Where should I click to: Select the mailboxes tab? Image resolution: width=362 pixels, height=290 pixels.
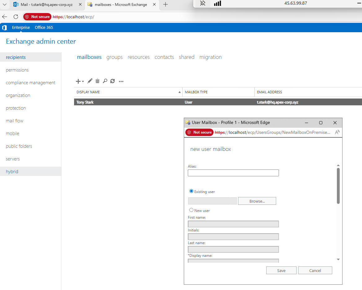[x=89, y=57]
